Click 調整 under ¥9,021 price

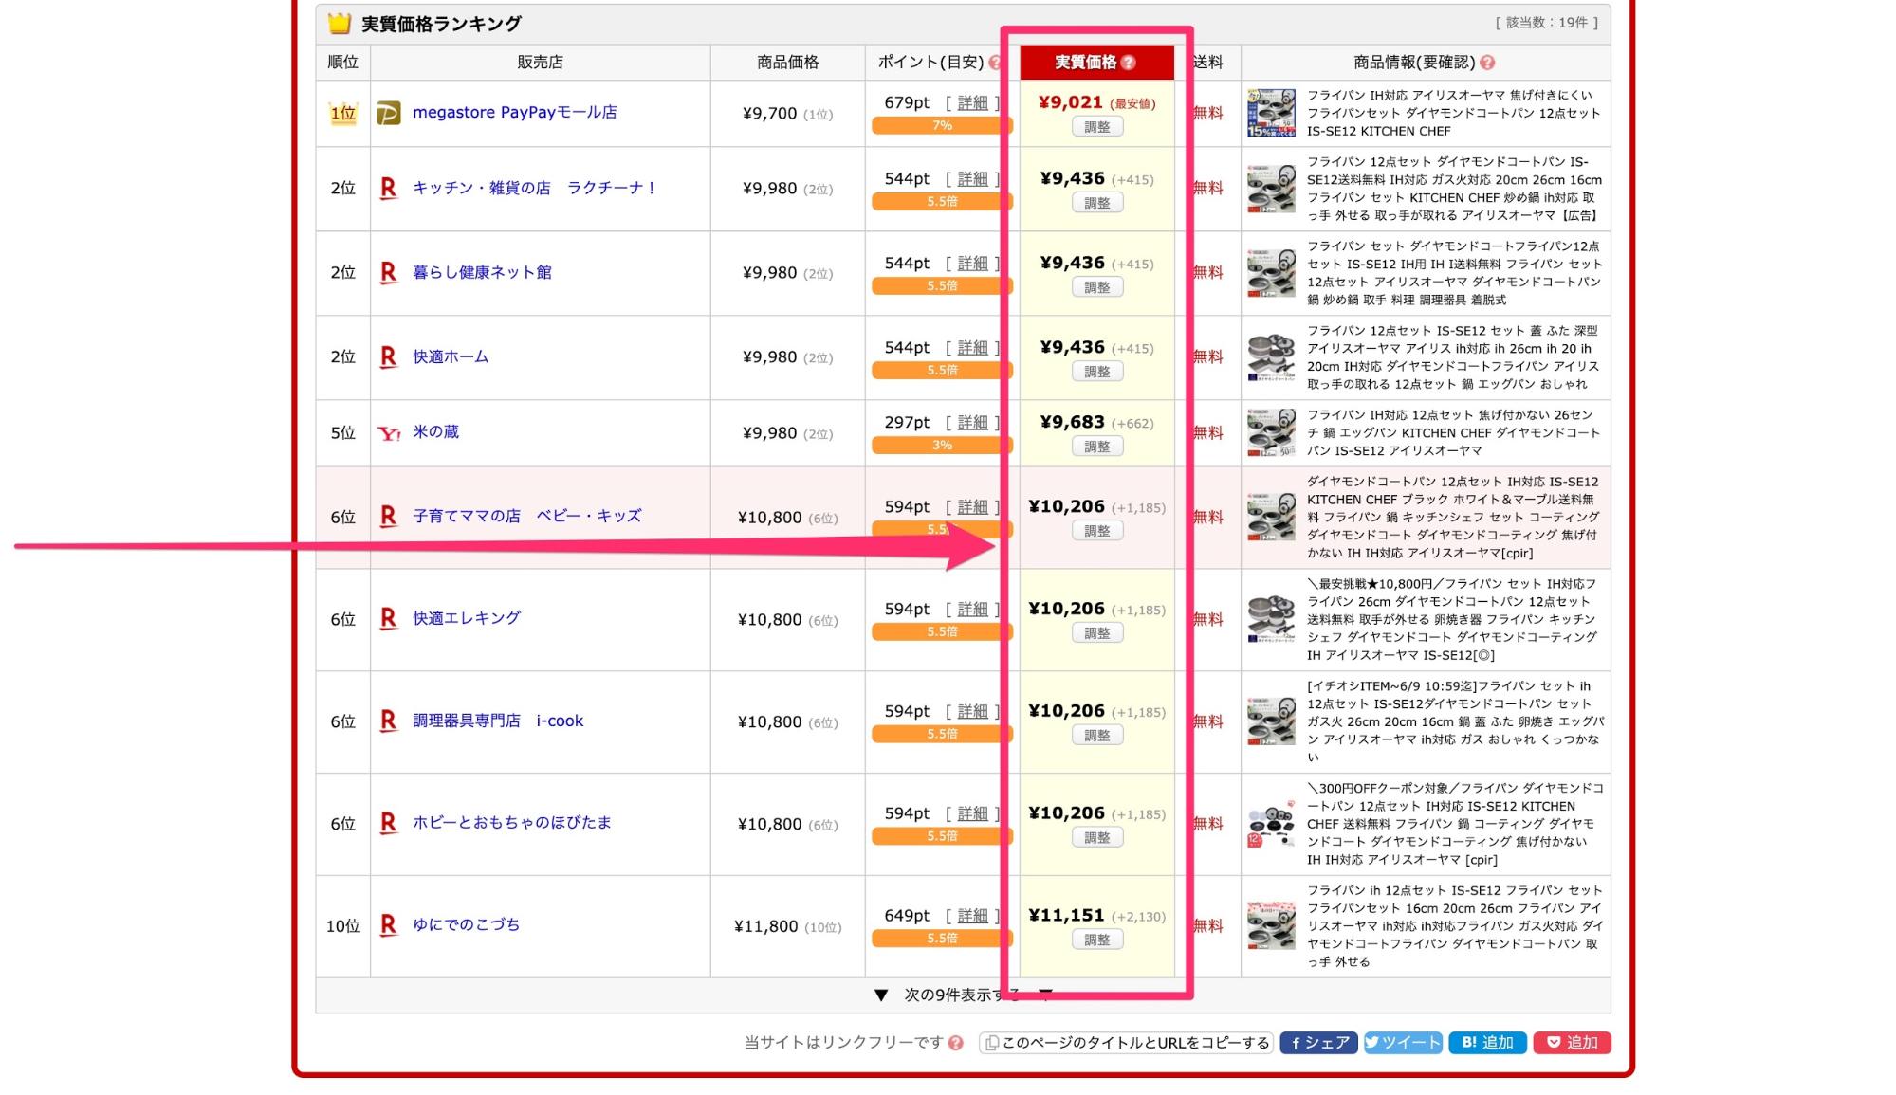1097,127
